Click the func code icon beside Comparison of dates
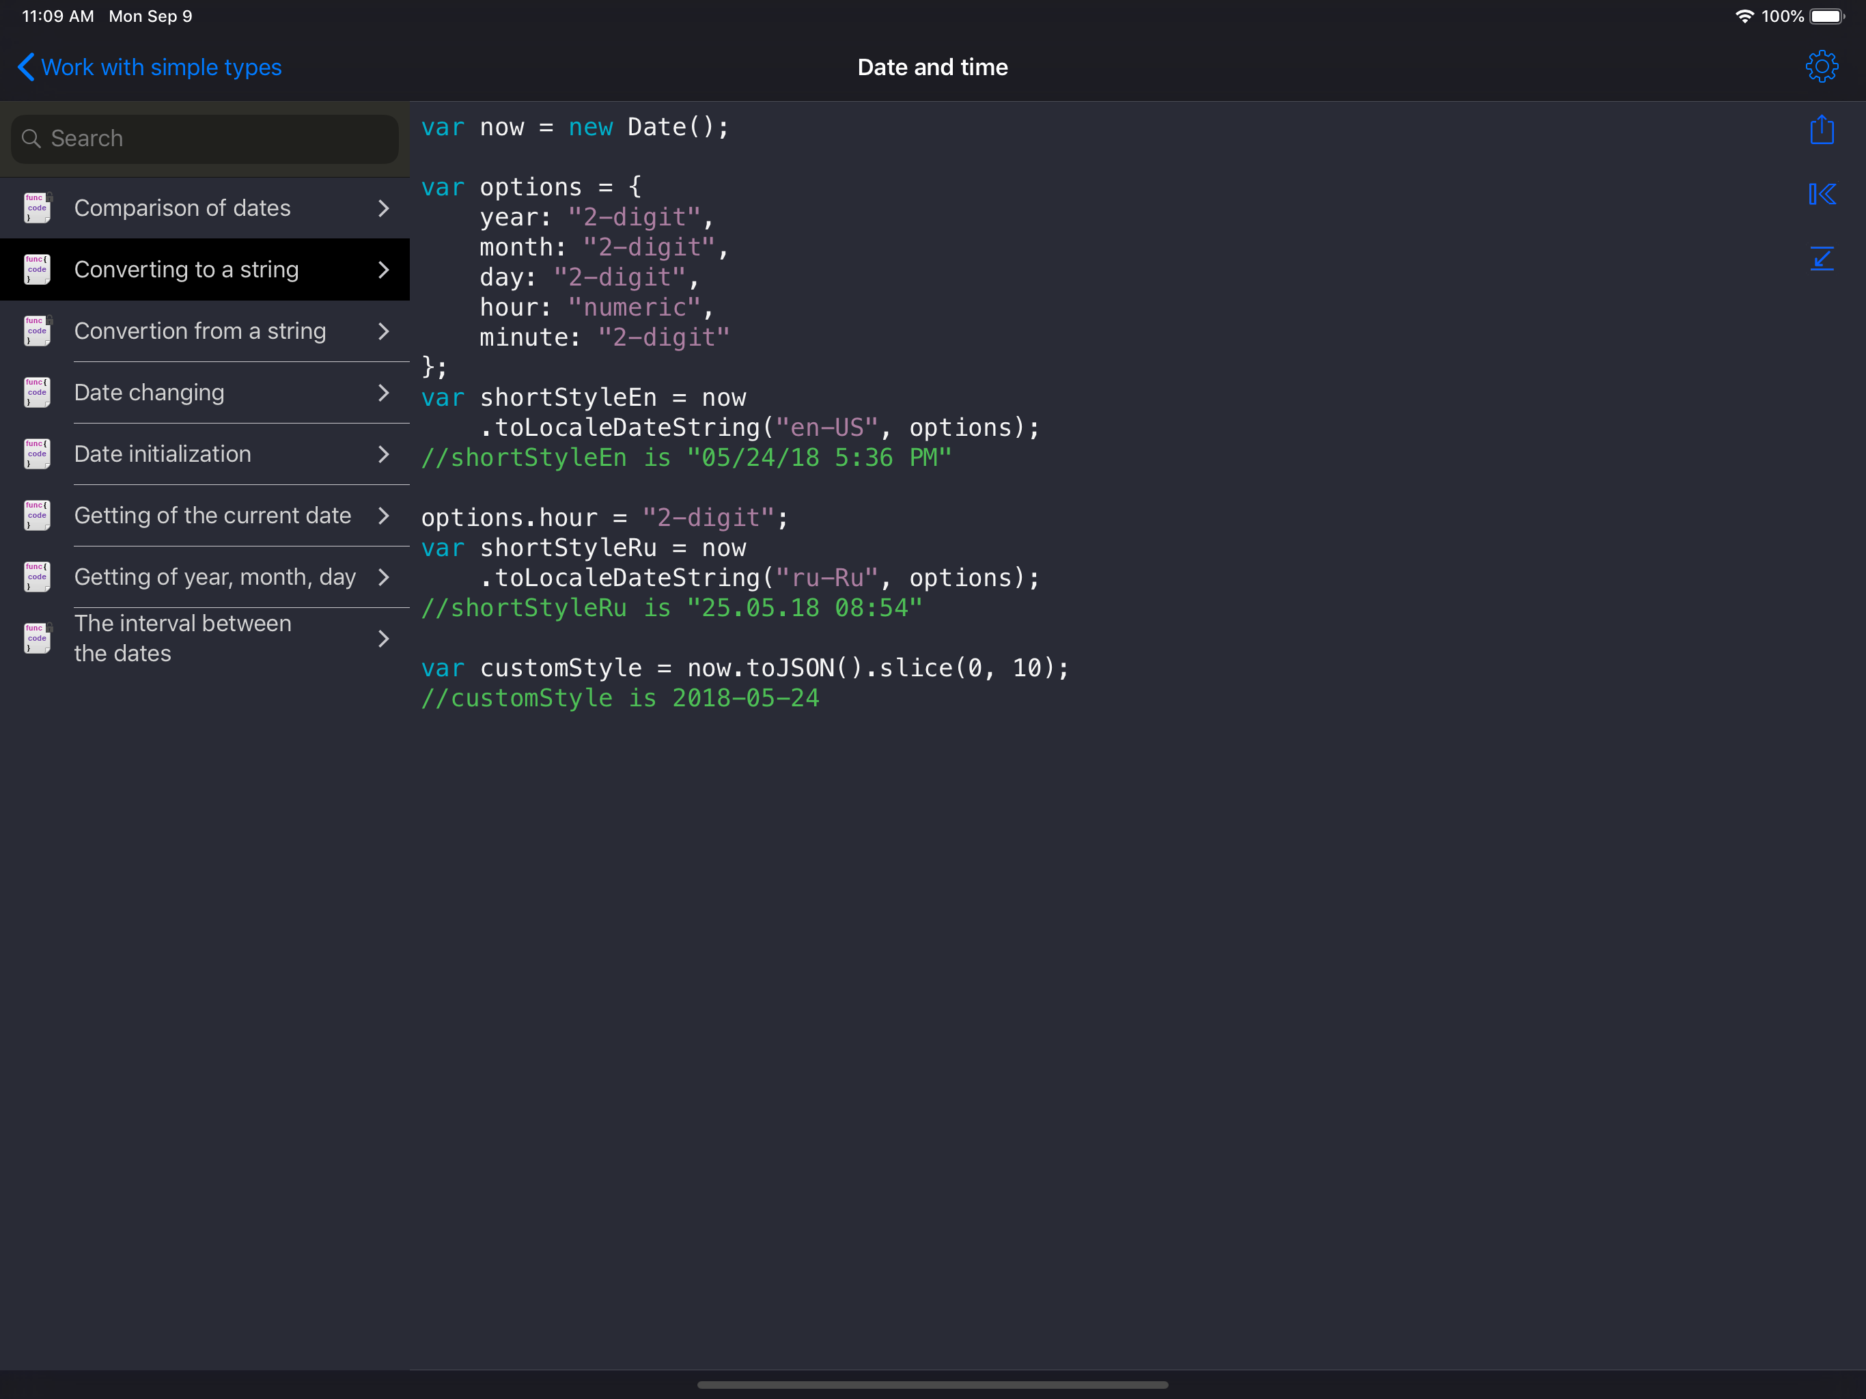The width and height of the screenshot is (1866, 1399). click(x=36, y=207)
